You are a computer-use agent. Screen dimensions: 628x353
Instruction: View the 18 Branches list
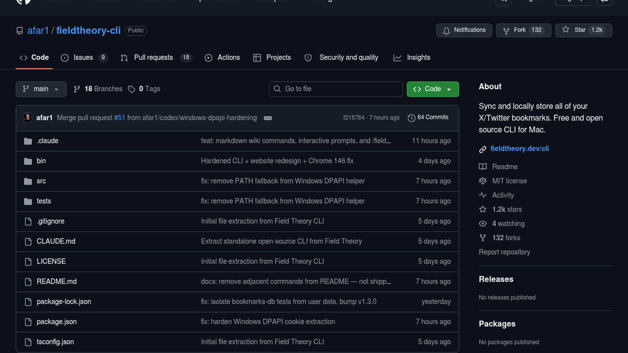[x=103, y=89]
